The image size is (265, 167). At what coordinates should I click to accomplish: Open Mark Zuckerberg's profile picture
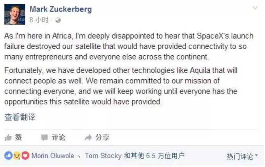15,14
